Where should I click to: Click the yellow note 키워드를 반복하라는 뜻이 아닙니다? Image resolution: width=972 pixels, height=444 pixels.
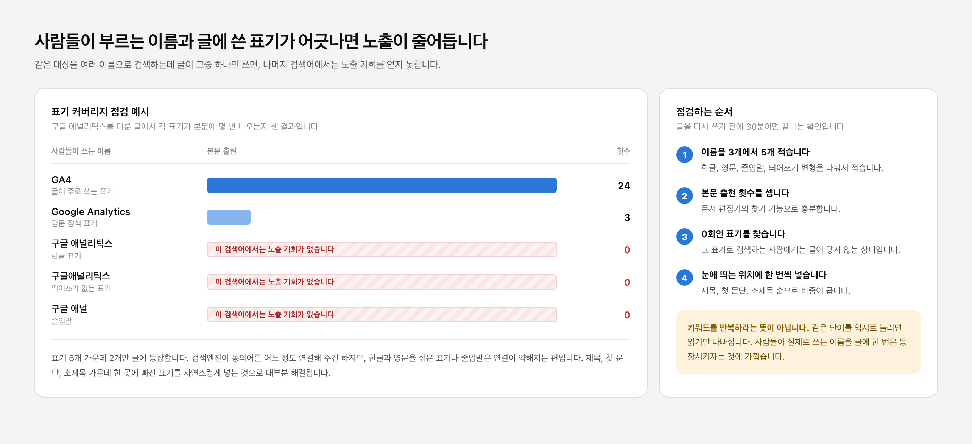coord(798,342)
